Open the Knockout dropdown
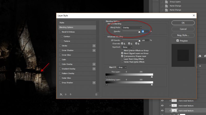 tap(127, 47)
